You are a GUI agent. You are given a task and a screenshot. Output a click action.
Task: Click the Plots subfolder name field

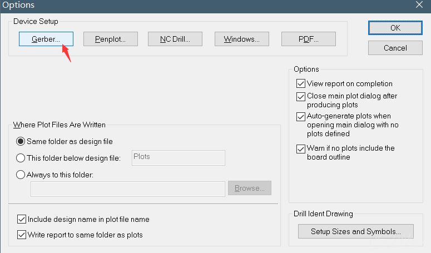(178, 158)
